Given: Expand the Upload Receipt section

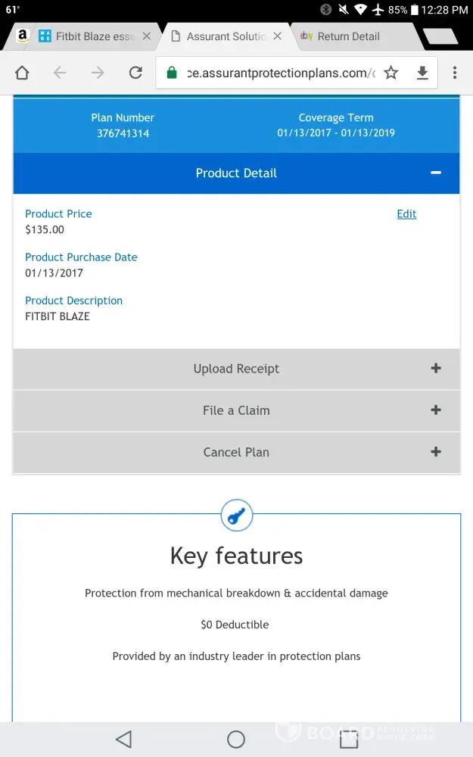Looking at the screenshot, I should [435, 369].
